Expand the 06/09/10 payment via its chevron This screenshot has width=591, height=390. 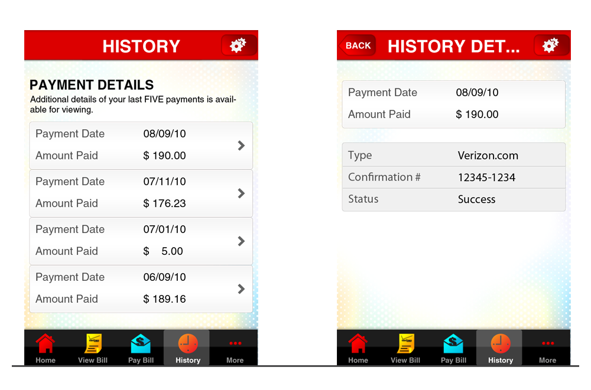tap(241, 289)
